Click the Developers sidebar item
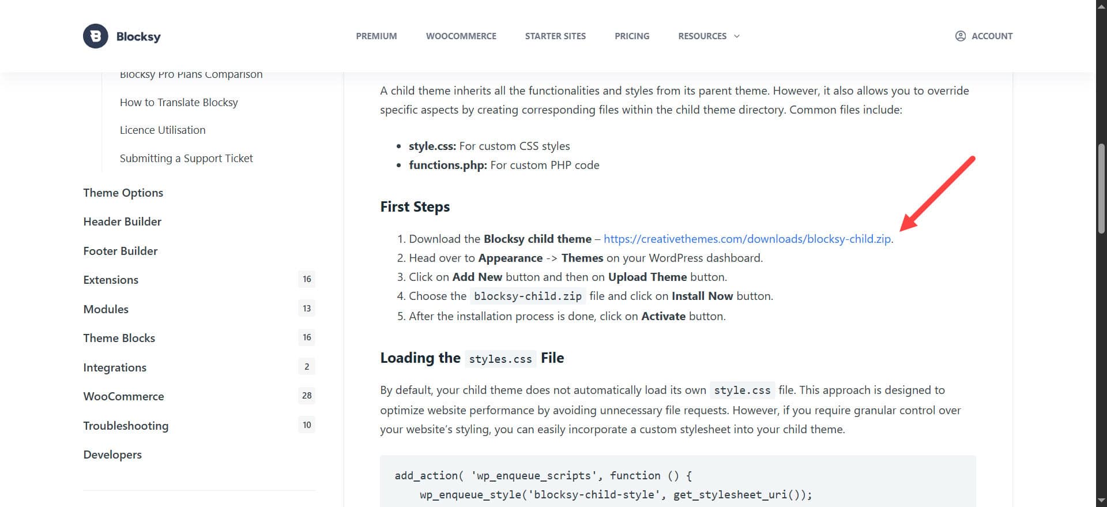This screenshot has width=1107, height=507. (112, 455)
